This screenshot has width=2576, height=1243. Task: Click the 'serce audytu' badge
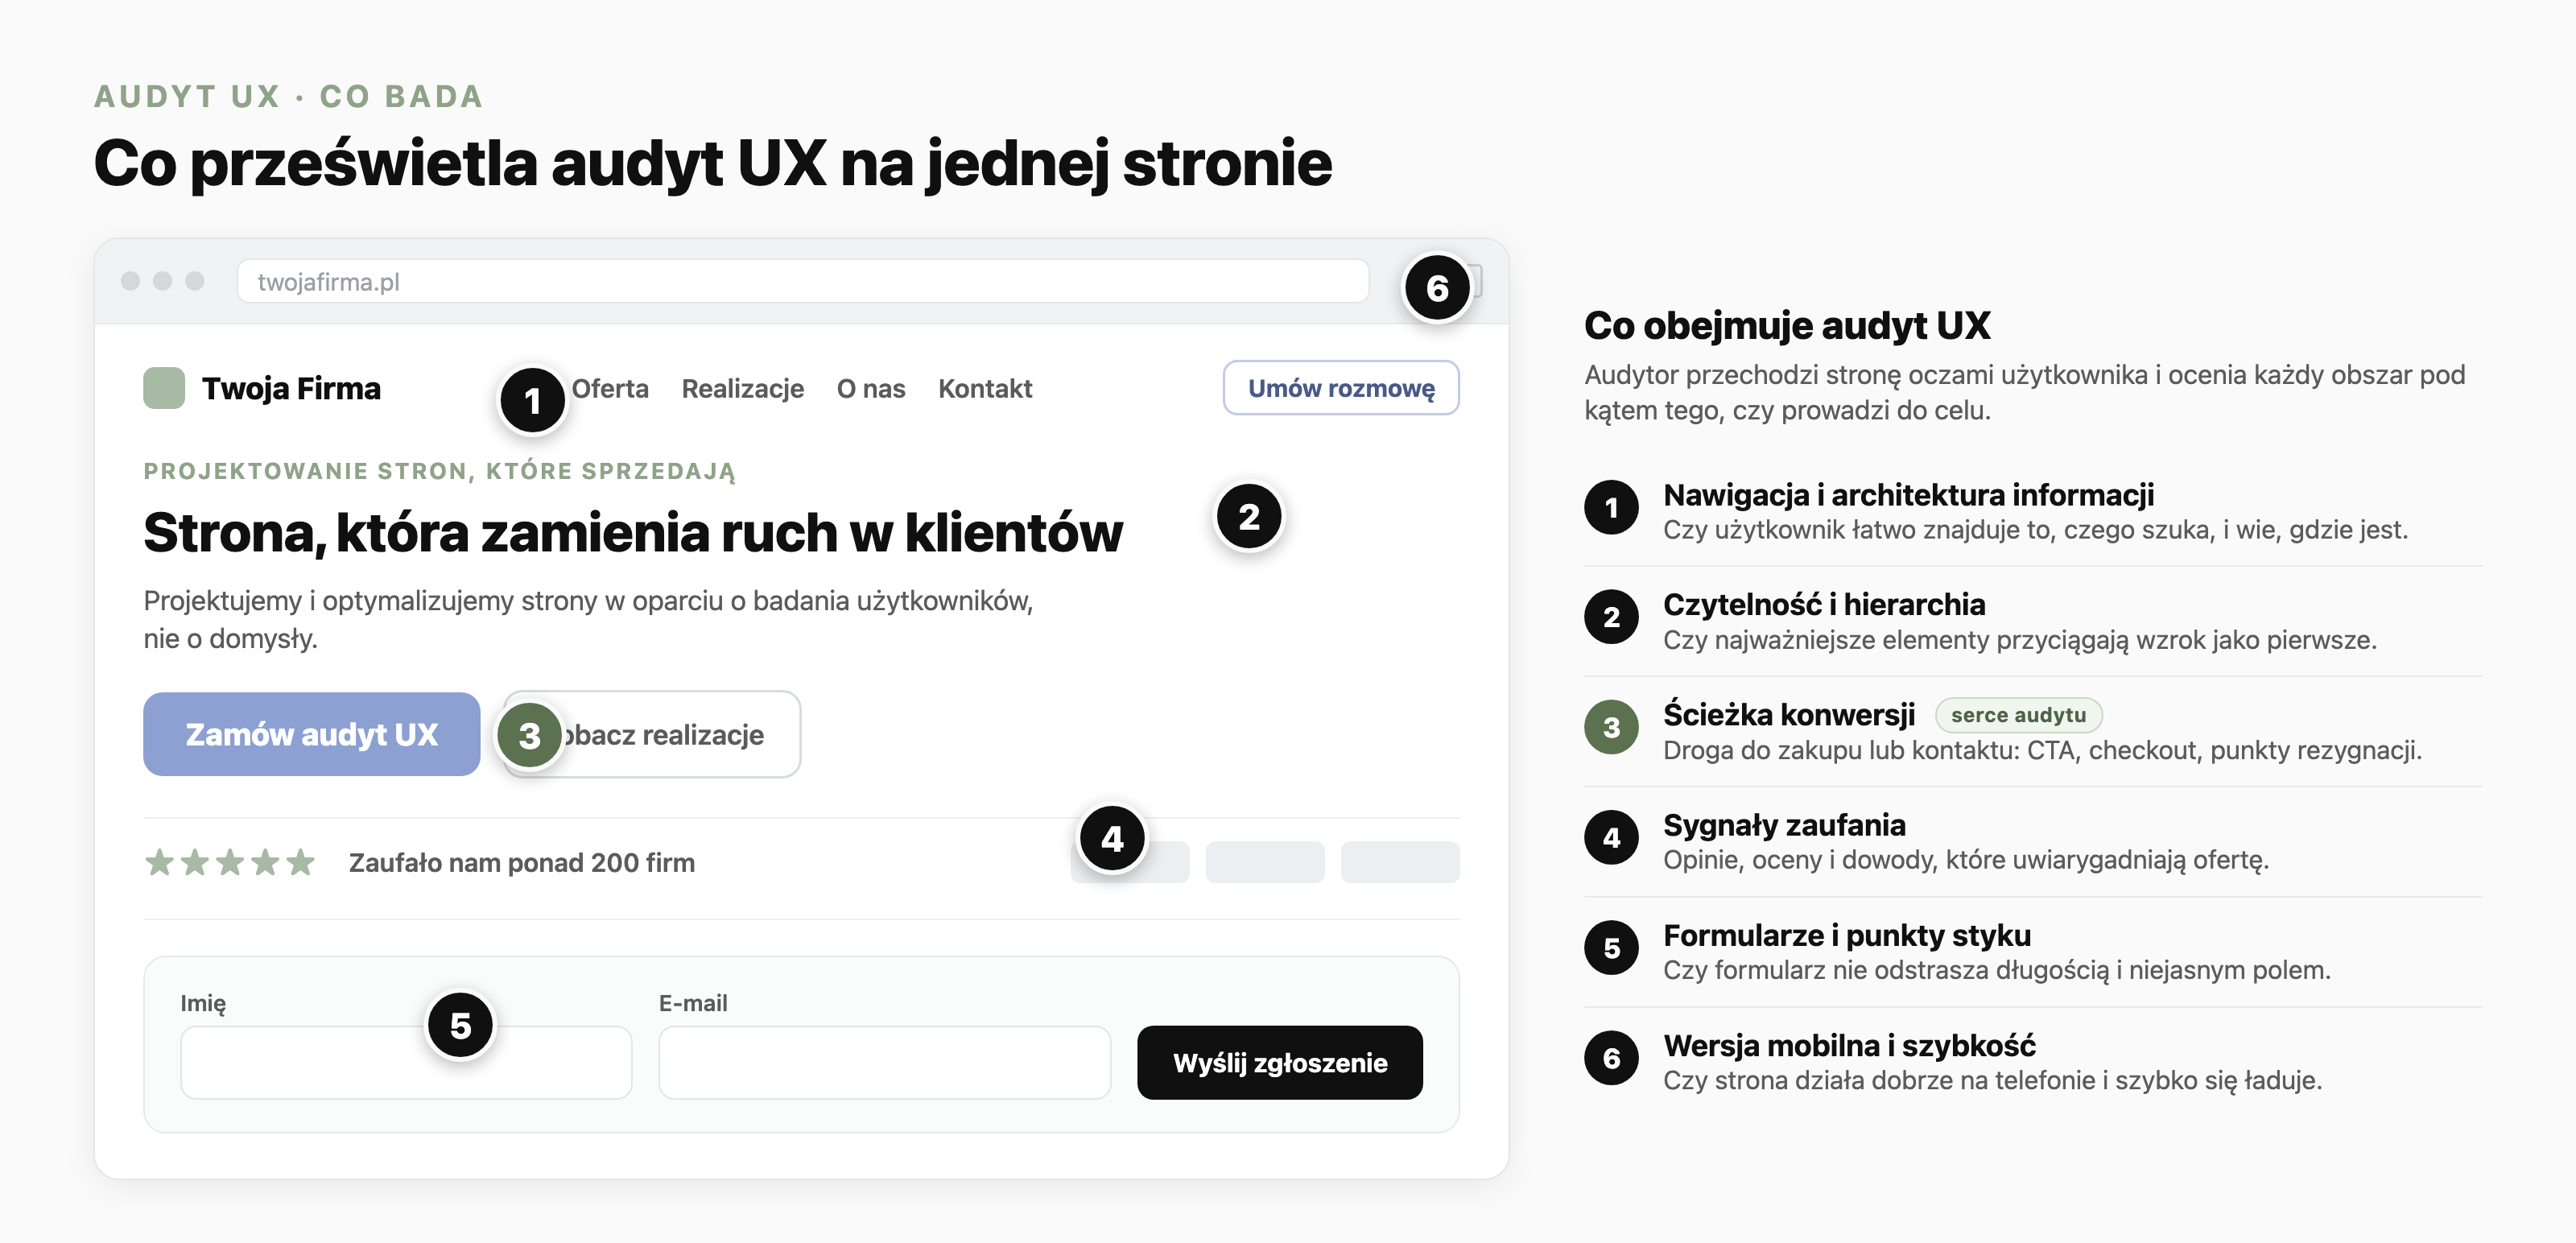(2018, 715)
